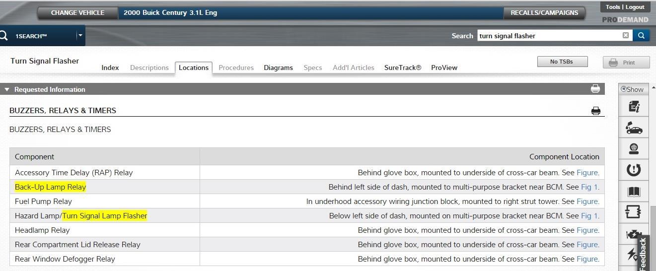Open the Procedures tab

[x=236, y=68]
